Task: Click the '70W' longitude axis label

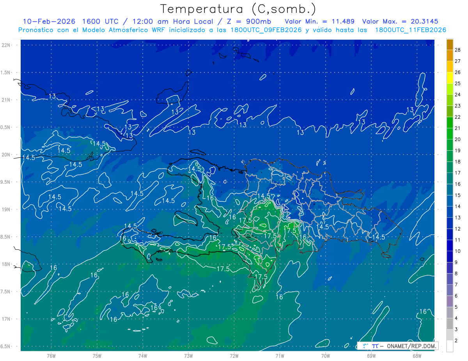Action: click(326, 356)
